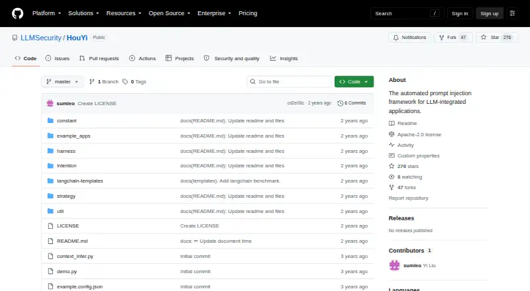The width and height of the screenshot is (530, 291).
Task: Open the Security and quality tab
Action: [x=231, y=58]
